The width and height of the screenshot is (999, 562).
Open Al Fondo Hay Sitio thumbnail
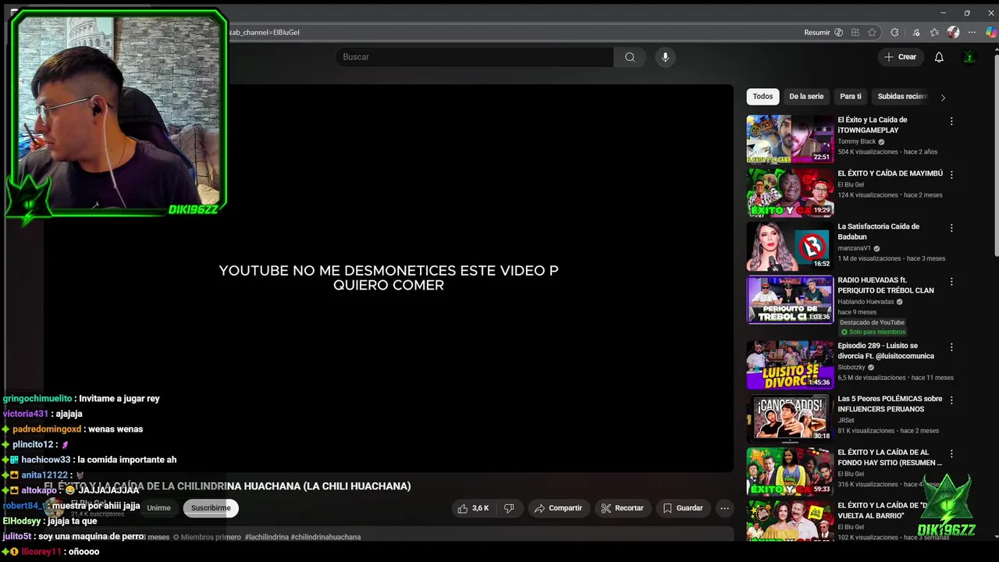coord(790,471)
